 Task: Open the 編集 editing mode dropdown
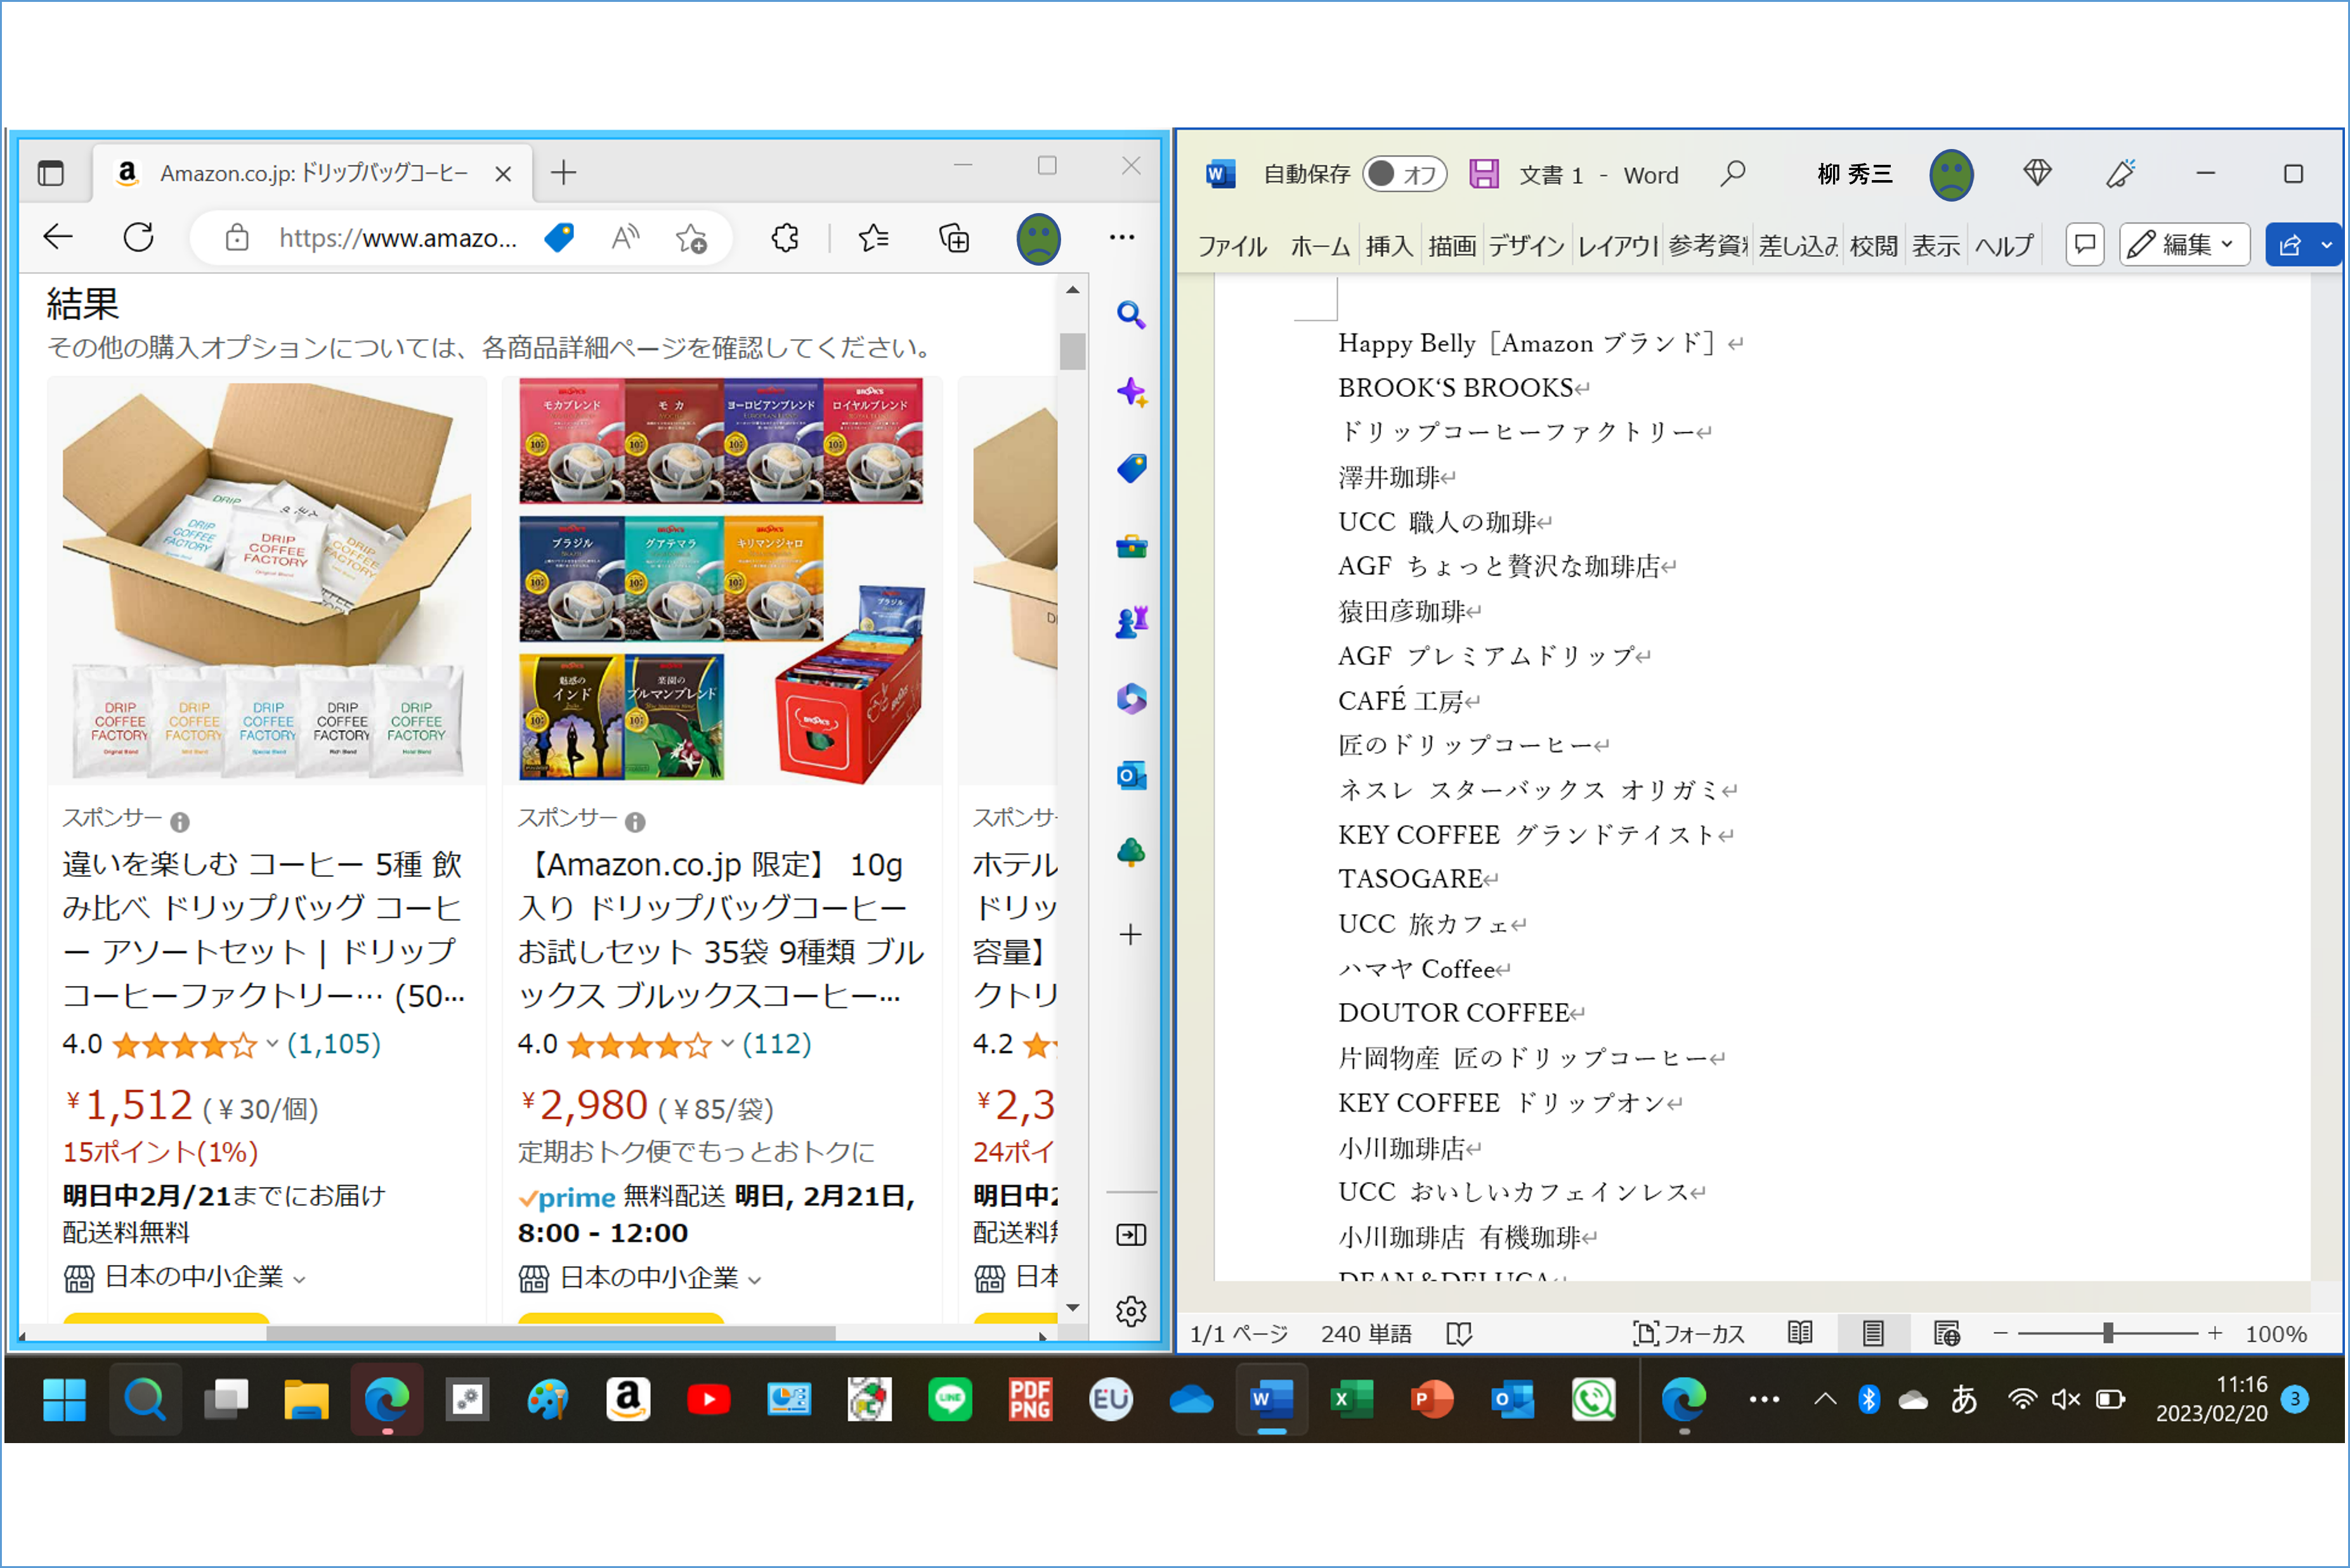[x=2184, y=245]
